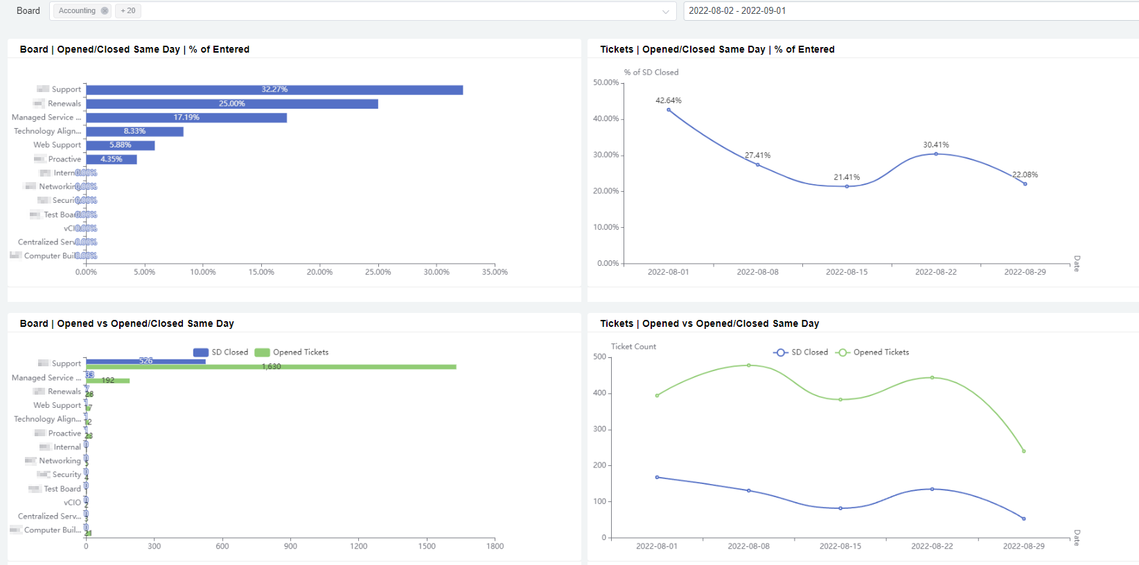Click the Support 32.27% bar
Image resolution: width=1139 pixels, height=565 pixels.
274,90
